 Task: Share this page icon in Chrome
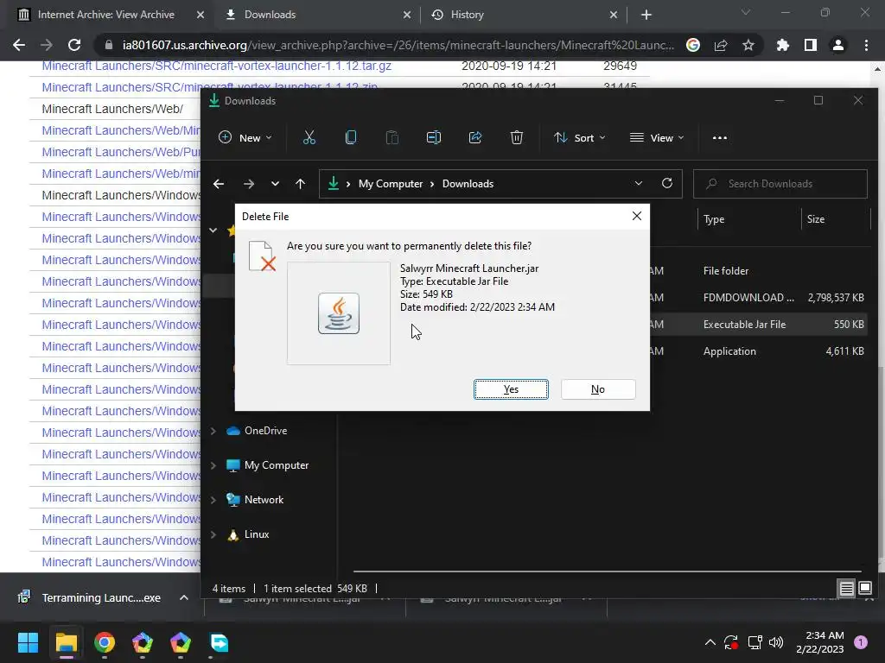coord(721,45)
